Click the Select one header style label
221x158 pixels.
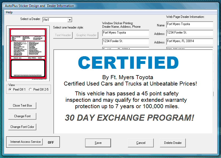tap(68, 27)
